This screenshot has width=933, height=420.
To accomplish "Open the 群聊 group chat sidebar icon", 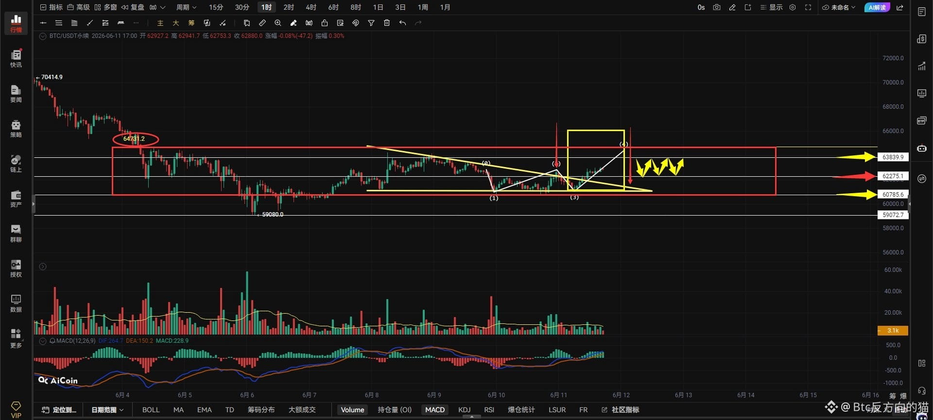I will point(16,233).
